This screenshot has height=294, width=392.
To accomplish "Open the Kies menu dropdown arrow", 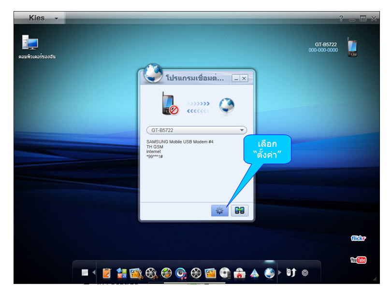I will click(x=57, y=18).
